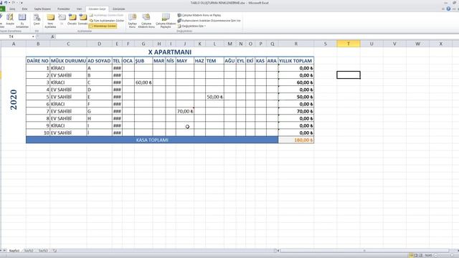Click the insert new worksheet icon
This screenshot has height=258, width=459.
click(55, 251)
